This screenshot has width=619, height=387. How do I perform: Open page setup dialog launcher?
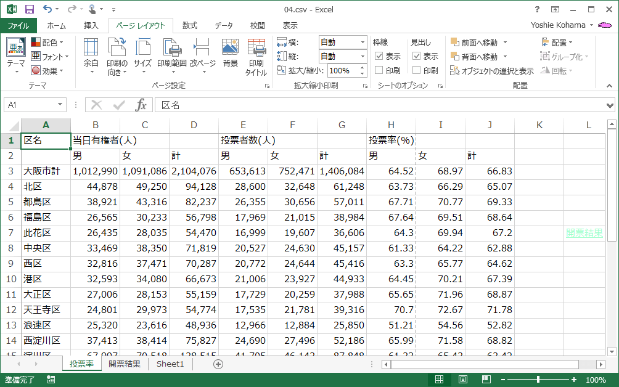(267, 86)
